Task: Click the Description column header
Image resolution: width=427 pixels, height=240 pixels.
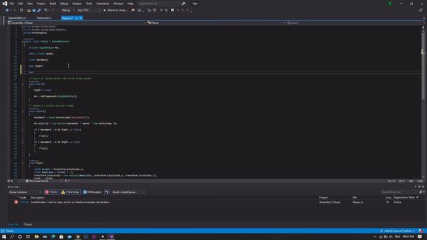Action: coord(37,197)
